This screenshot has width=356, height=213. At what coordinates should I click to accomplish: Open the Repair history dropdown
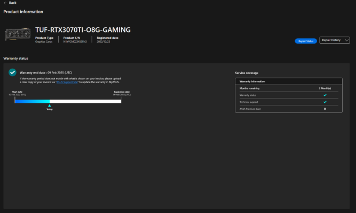[x=335, y=40]
